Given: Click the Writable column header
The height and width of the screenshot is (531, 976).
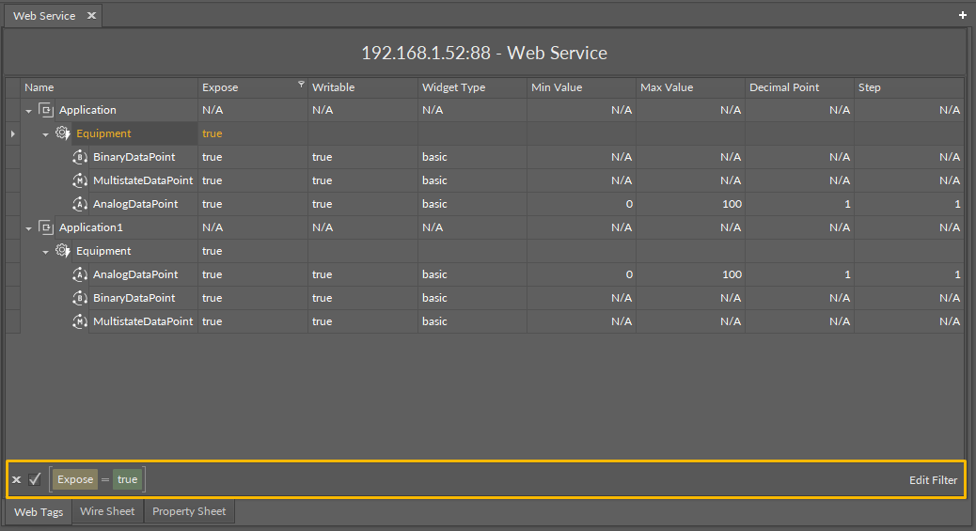Looking at the screenshot, I should (334, 87).
